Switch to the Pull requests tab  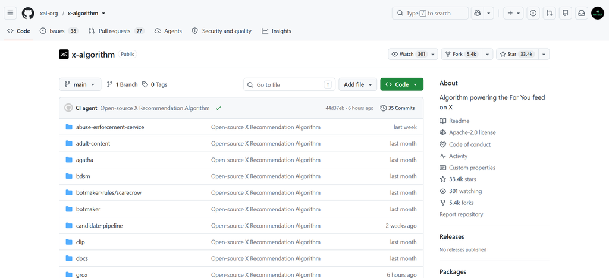coord(116,31)
